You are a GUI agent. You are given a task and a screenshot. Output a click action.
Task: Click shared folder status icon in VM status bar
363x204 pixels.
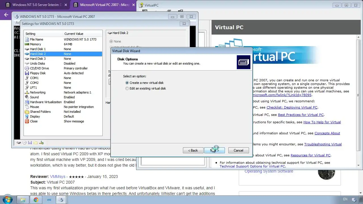pyautogui.click(x=36, y=143)
